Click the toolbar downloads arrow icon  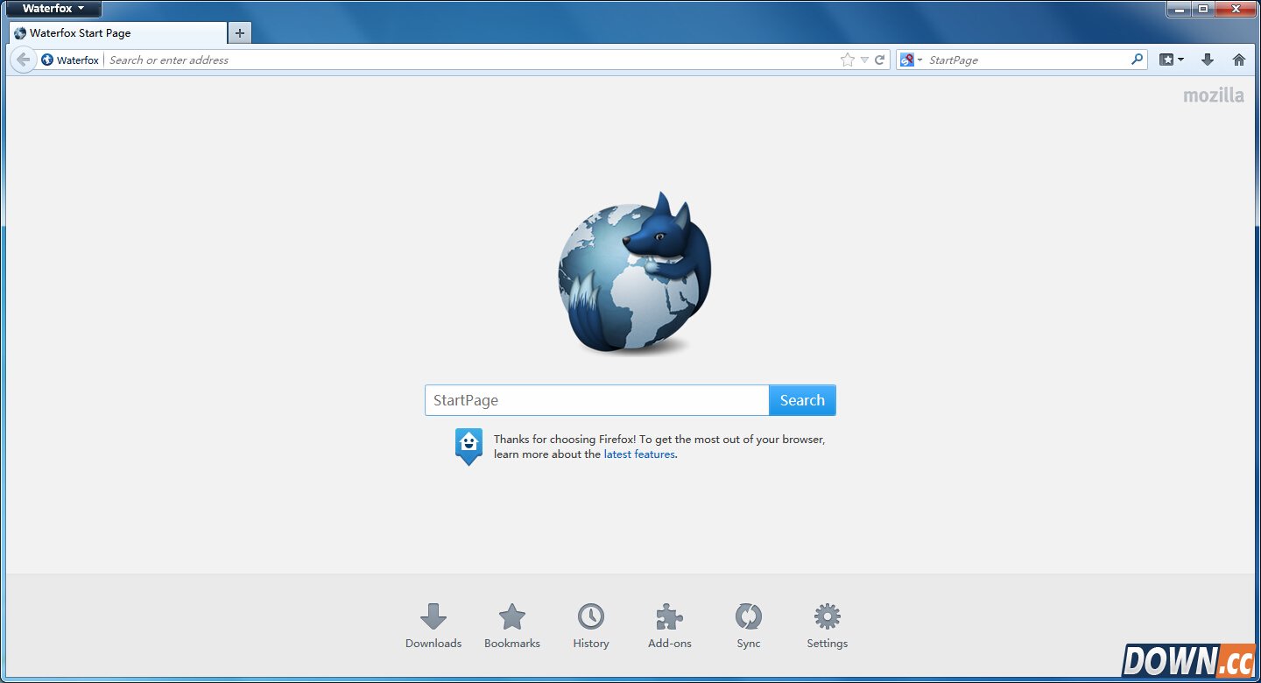coord(1208,60)
